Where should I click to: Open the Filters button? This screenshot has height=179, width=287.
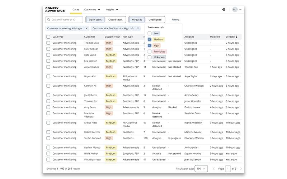175,20
